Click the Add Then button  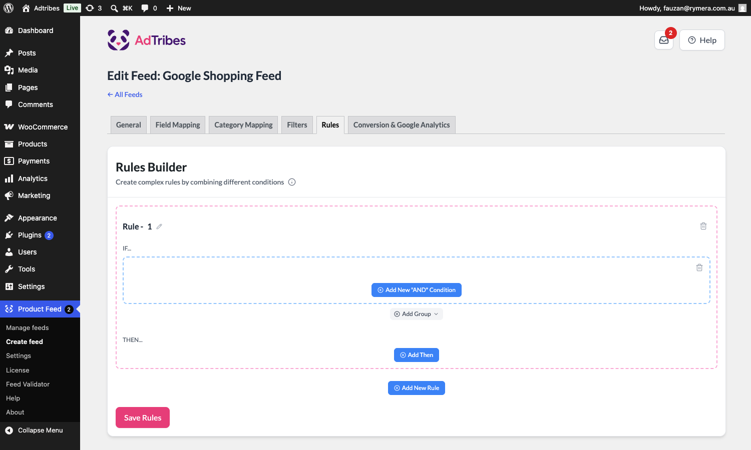(417, 355)
